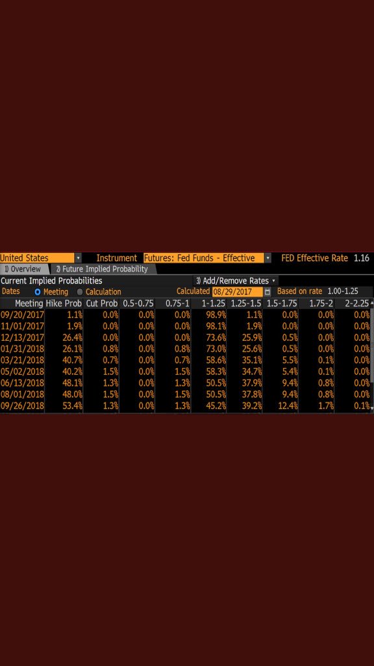
Task: Switch to the Overview tab
Action: pyautogui.click(x=24, y=269)
